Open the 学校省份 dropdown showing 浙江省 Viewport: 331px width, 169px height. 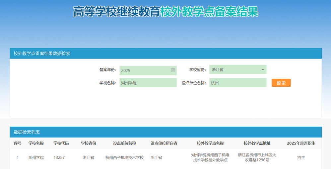pyautogui.click(x=237, y=70)
